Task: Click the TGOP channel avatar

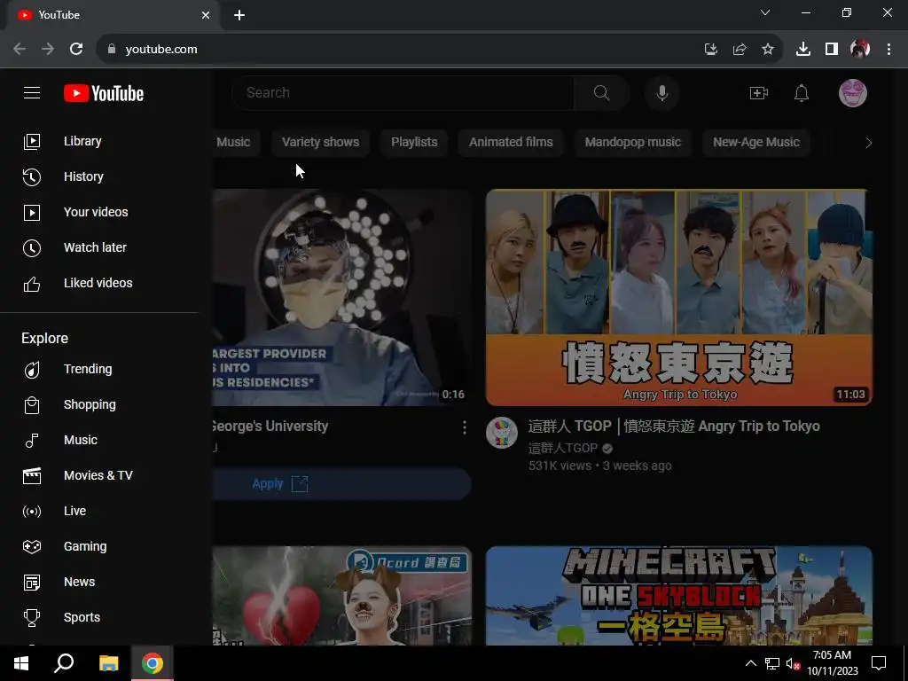Action: tap(502, 433)
